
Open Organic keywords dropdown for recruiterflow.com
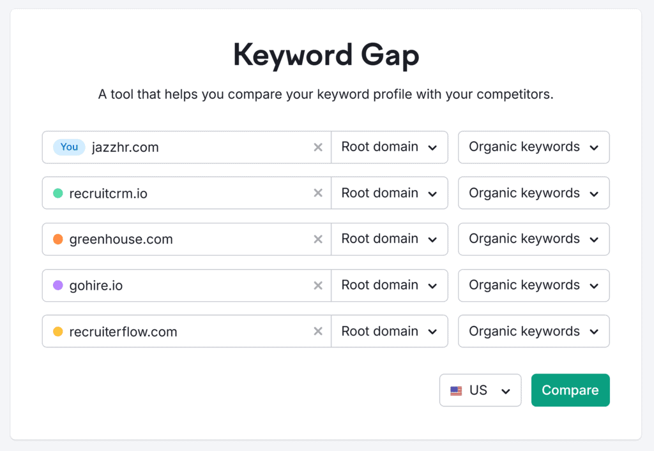(533, 332)
